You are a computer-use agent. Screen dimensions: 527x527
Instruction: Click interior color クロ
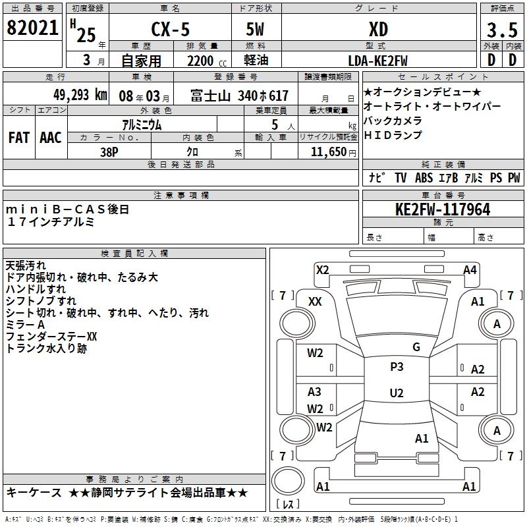click(x=192, y=152)
